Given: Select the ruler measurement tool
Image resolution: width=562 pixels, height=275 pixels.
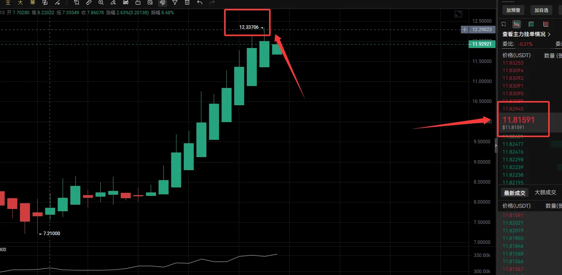Looking at the screenshot, I should (x=89, y=2).
